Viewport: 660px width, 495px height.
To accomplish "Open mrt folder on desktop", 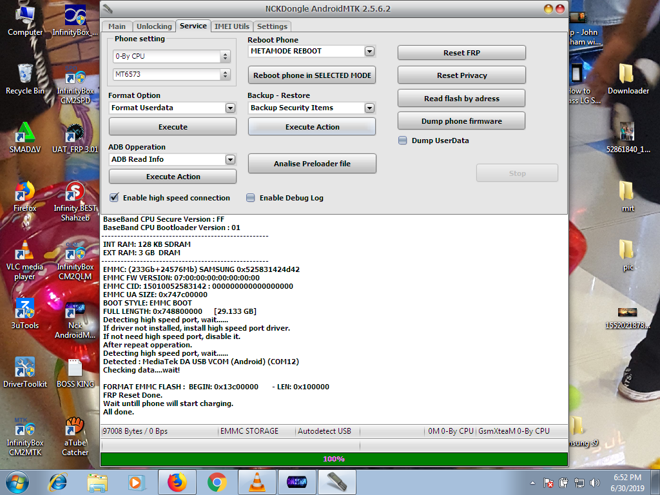I will (628, 197).
